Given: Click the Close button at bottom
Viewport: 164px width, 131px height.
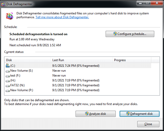Looking at the screenshot, I should (x=148, y=124).
